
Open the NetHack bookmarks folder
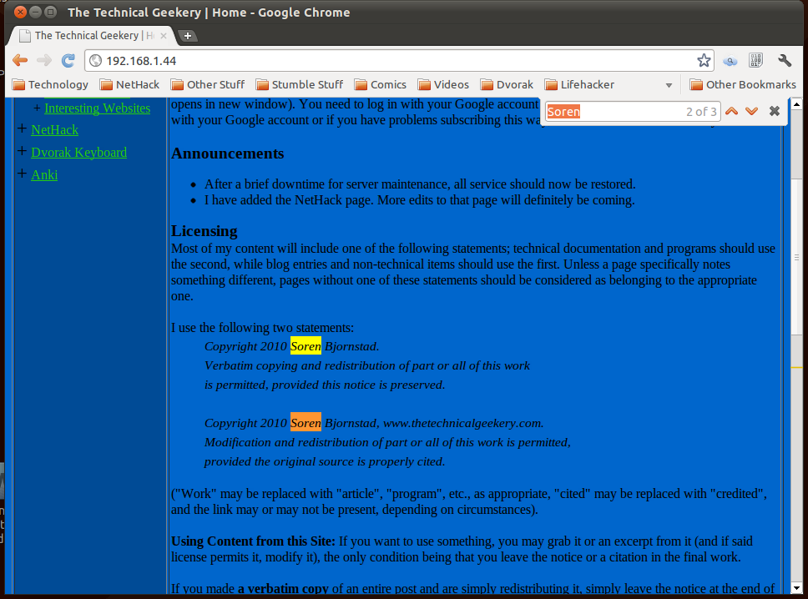coord(129,84)
